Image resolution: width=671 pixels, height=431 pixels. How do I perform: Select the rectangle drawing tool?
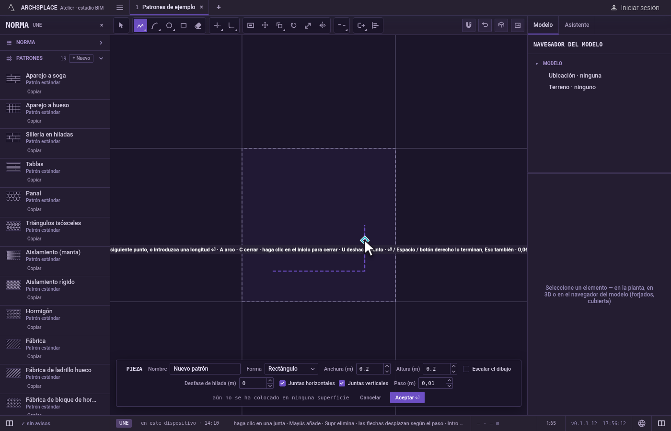[184, 25]
